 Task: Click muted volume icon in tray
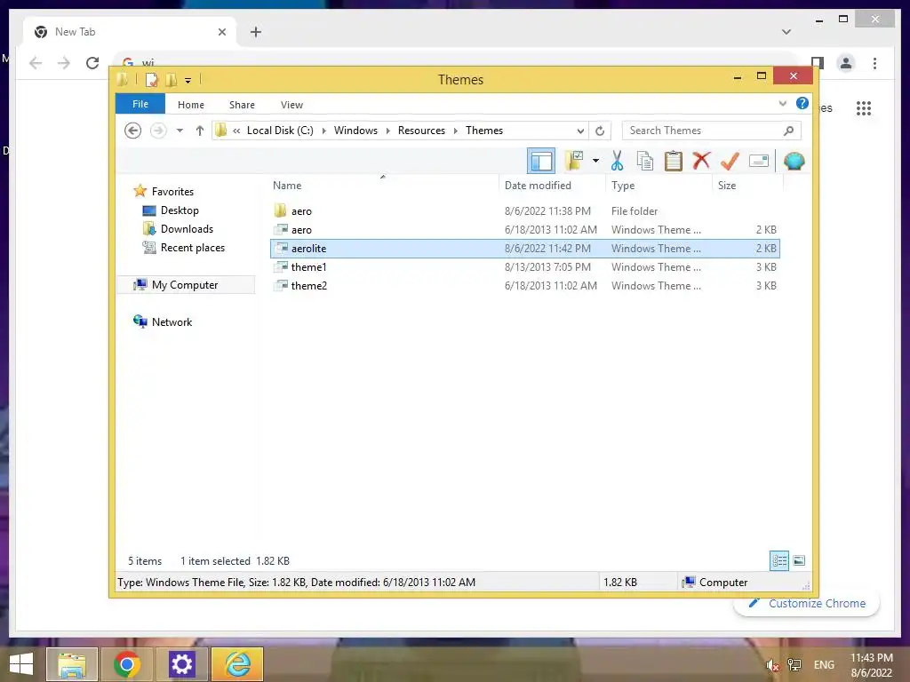772,665
